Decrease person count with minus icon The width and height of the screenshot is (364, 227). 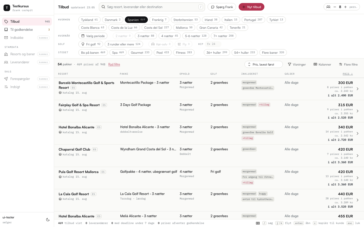tap(335, 7)
